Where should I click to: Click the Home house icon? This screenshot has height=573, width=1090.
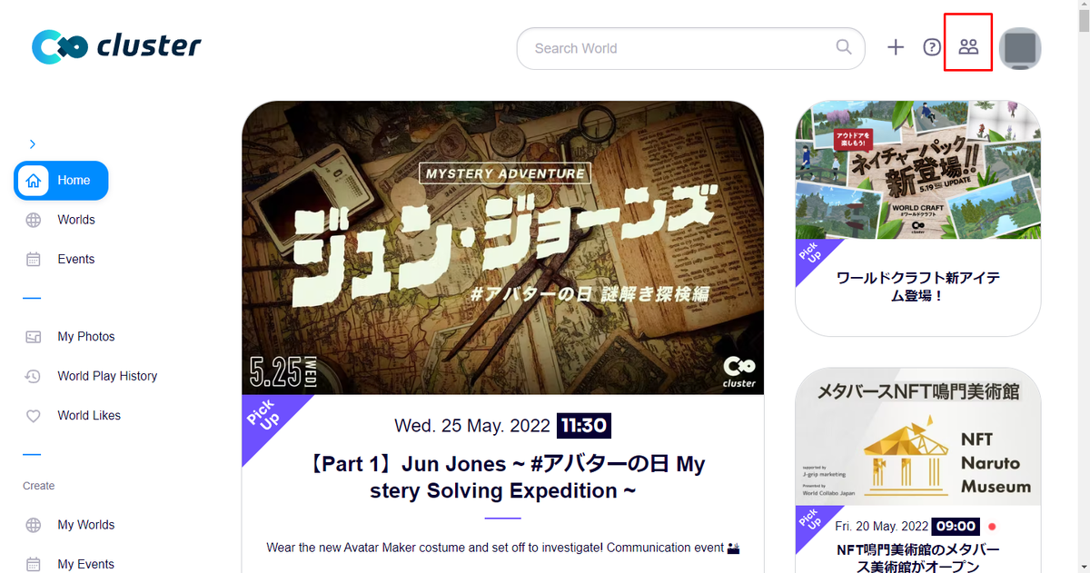34,181
